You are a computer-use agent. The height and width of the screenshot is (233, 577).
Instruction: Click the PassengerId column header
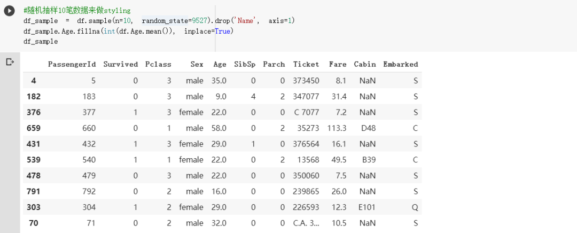72,64
